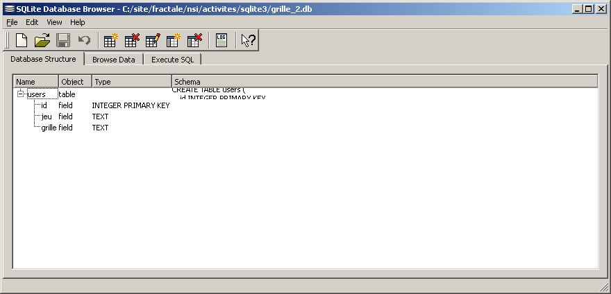Click the word field in id row
611x294 pixels.
[65, 105]
